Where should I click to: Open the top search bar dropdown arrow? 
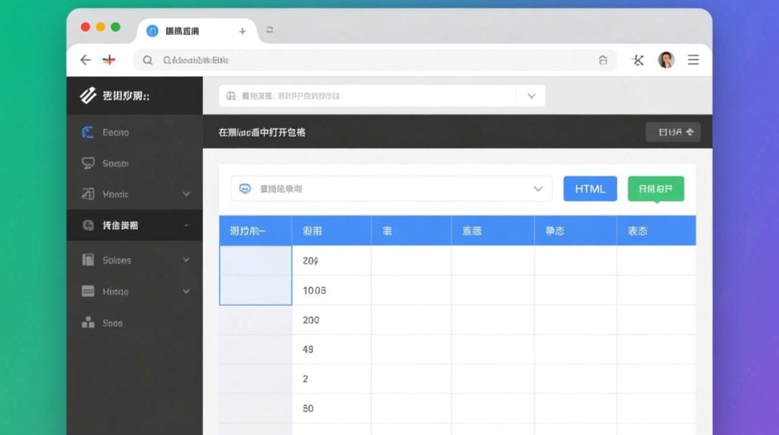coord(531,96)
